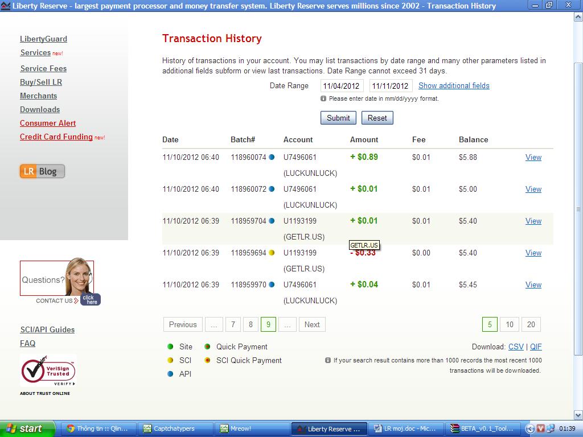Go to the Next page
The image size is (583, 437).
(x=312, y=324)
